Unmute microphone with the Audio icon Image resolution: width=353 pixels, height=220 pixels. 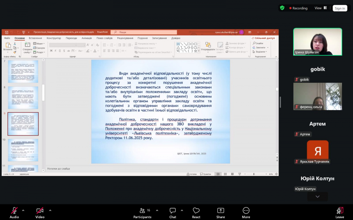point(14,211)
